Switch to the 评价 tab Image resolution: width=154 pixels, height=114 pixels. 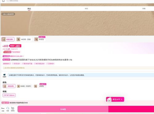pyautogui.click(x=86, y=9)
